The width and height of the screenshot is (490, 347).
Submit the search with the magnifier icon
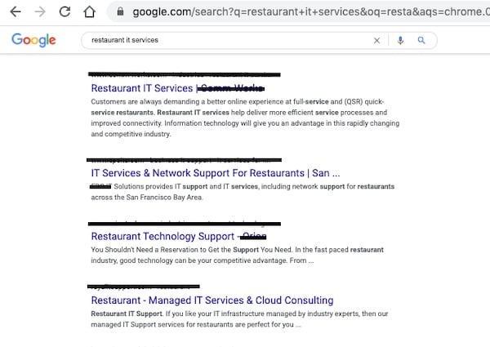click(421, 40)
